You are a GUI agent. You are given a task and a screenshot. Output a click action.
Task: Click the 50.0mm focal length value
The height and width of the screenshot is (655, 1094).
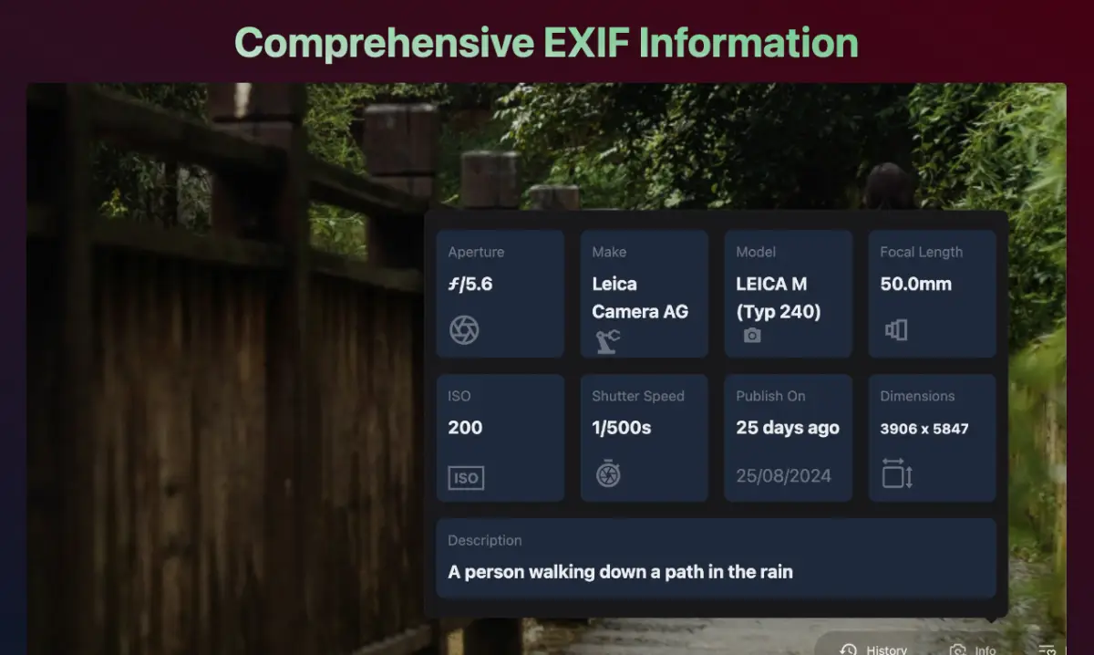tap(915, 284)
